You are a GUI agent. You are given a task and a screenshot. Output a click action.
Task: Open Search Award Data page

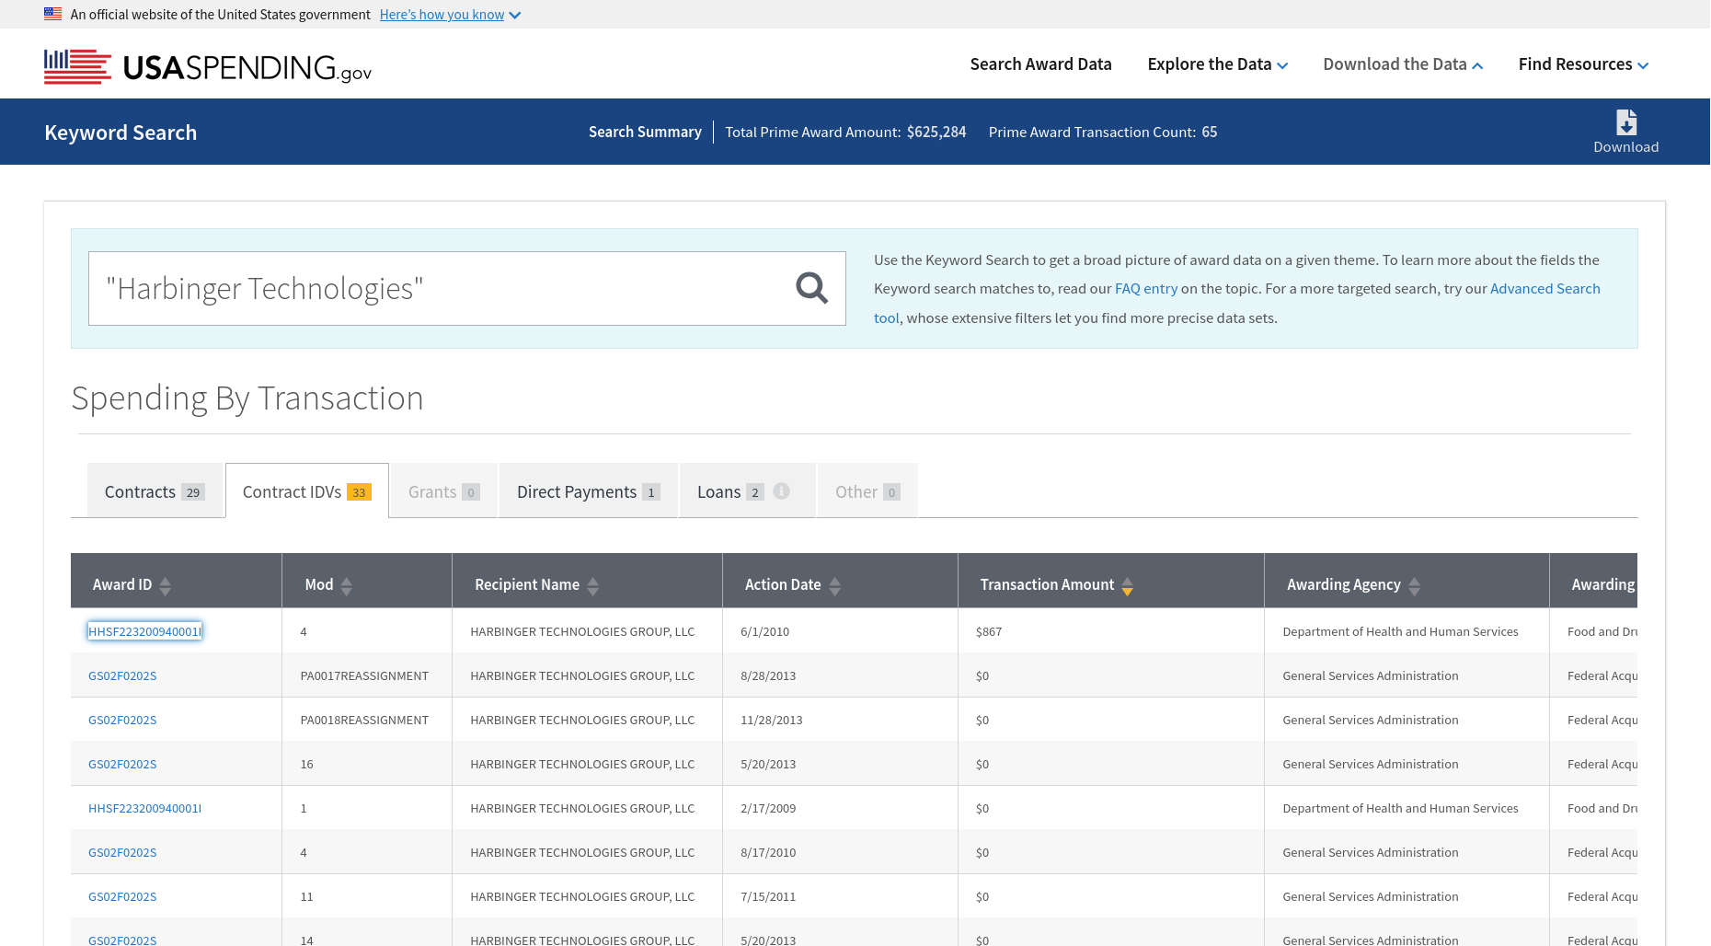[1040, 64]
